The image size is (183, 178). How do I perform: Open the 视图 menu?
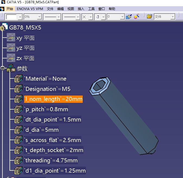[x=71, y=9]
